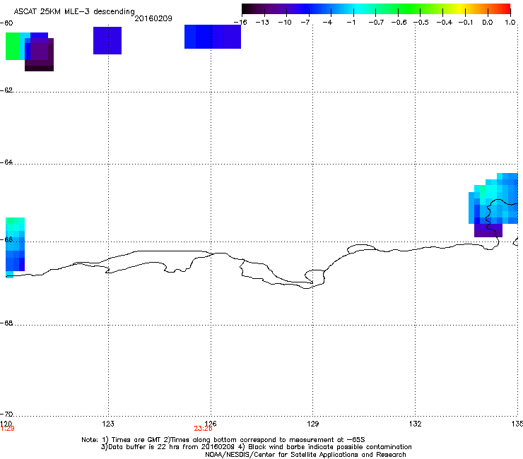Click the longitude label 129
This screenshot has width=523, height=459.
pyautogui.click(x=313, y=424)
